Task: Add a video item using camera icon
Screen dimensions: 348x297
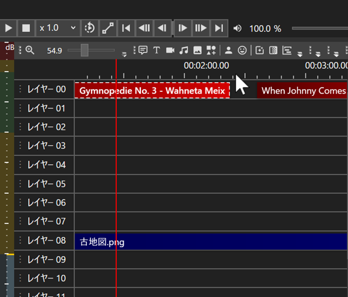Action: (x=170, y=50)
